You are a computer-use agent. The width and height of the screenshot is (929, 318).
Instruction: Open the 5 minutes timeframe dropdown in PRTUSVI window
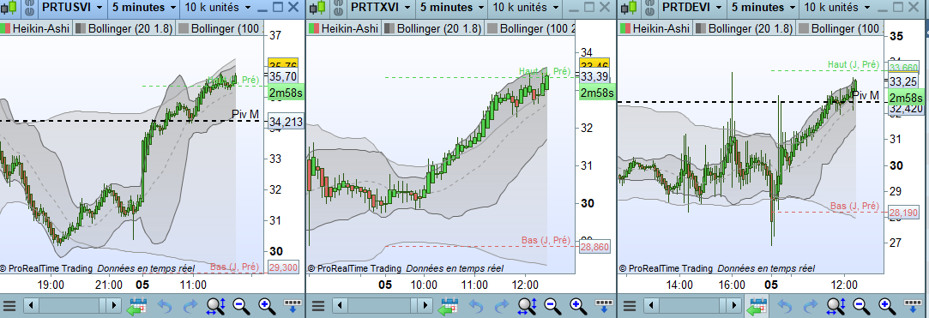[x=144, y=8]
